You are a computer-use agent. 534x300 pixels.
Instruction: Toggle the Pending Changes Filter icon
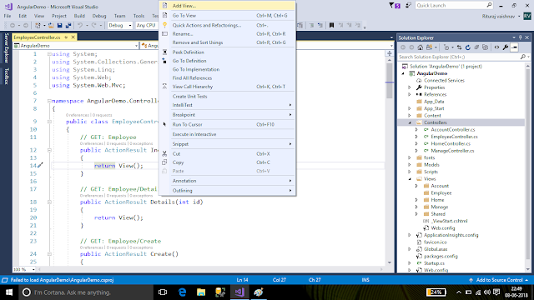tap(447, 47)
